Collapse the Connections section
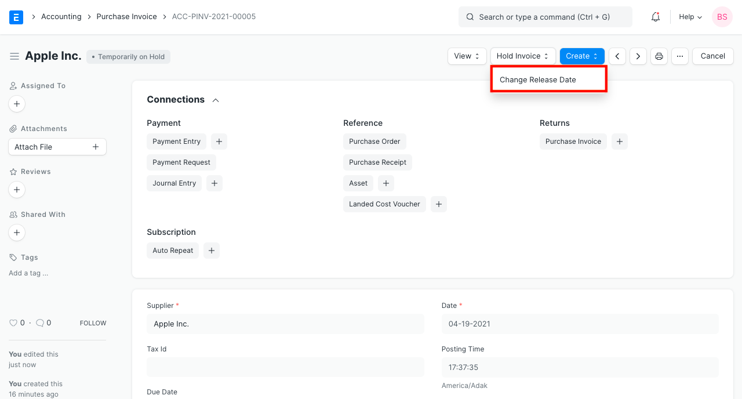The height and width of the screenshot is (399, 742). coord(215,99)
